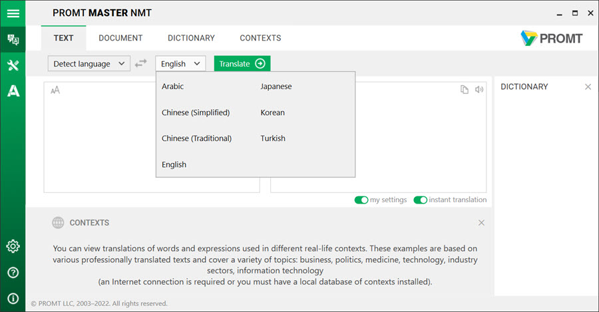Select Chinese (Traditional) in the list
Viewport: 599px width, 312px height.
coord(196,138)
